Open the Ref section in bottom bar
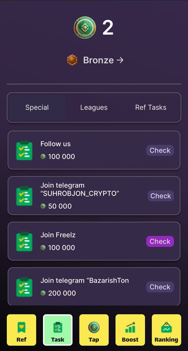This screenshot has width=188, height=351. [21, 330]
